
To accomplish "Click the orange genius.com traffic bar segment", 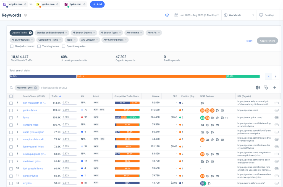I will (151, 76).
